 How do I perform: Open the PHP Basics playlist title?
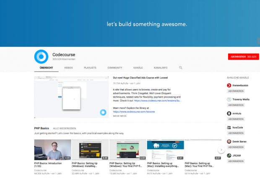42,128
